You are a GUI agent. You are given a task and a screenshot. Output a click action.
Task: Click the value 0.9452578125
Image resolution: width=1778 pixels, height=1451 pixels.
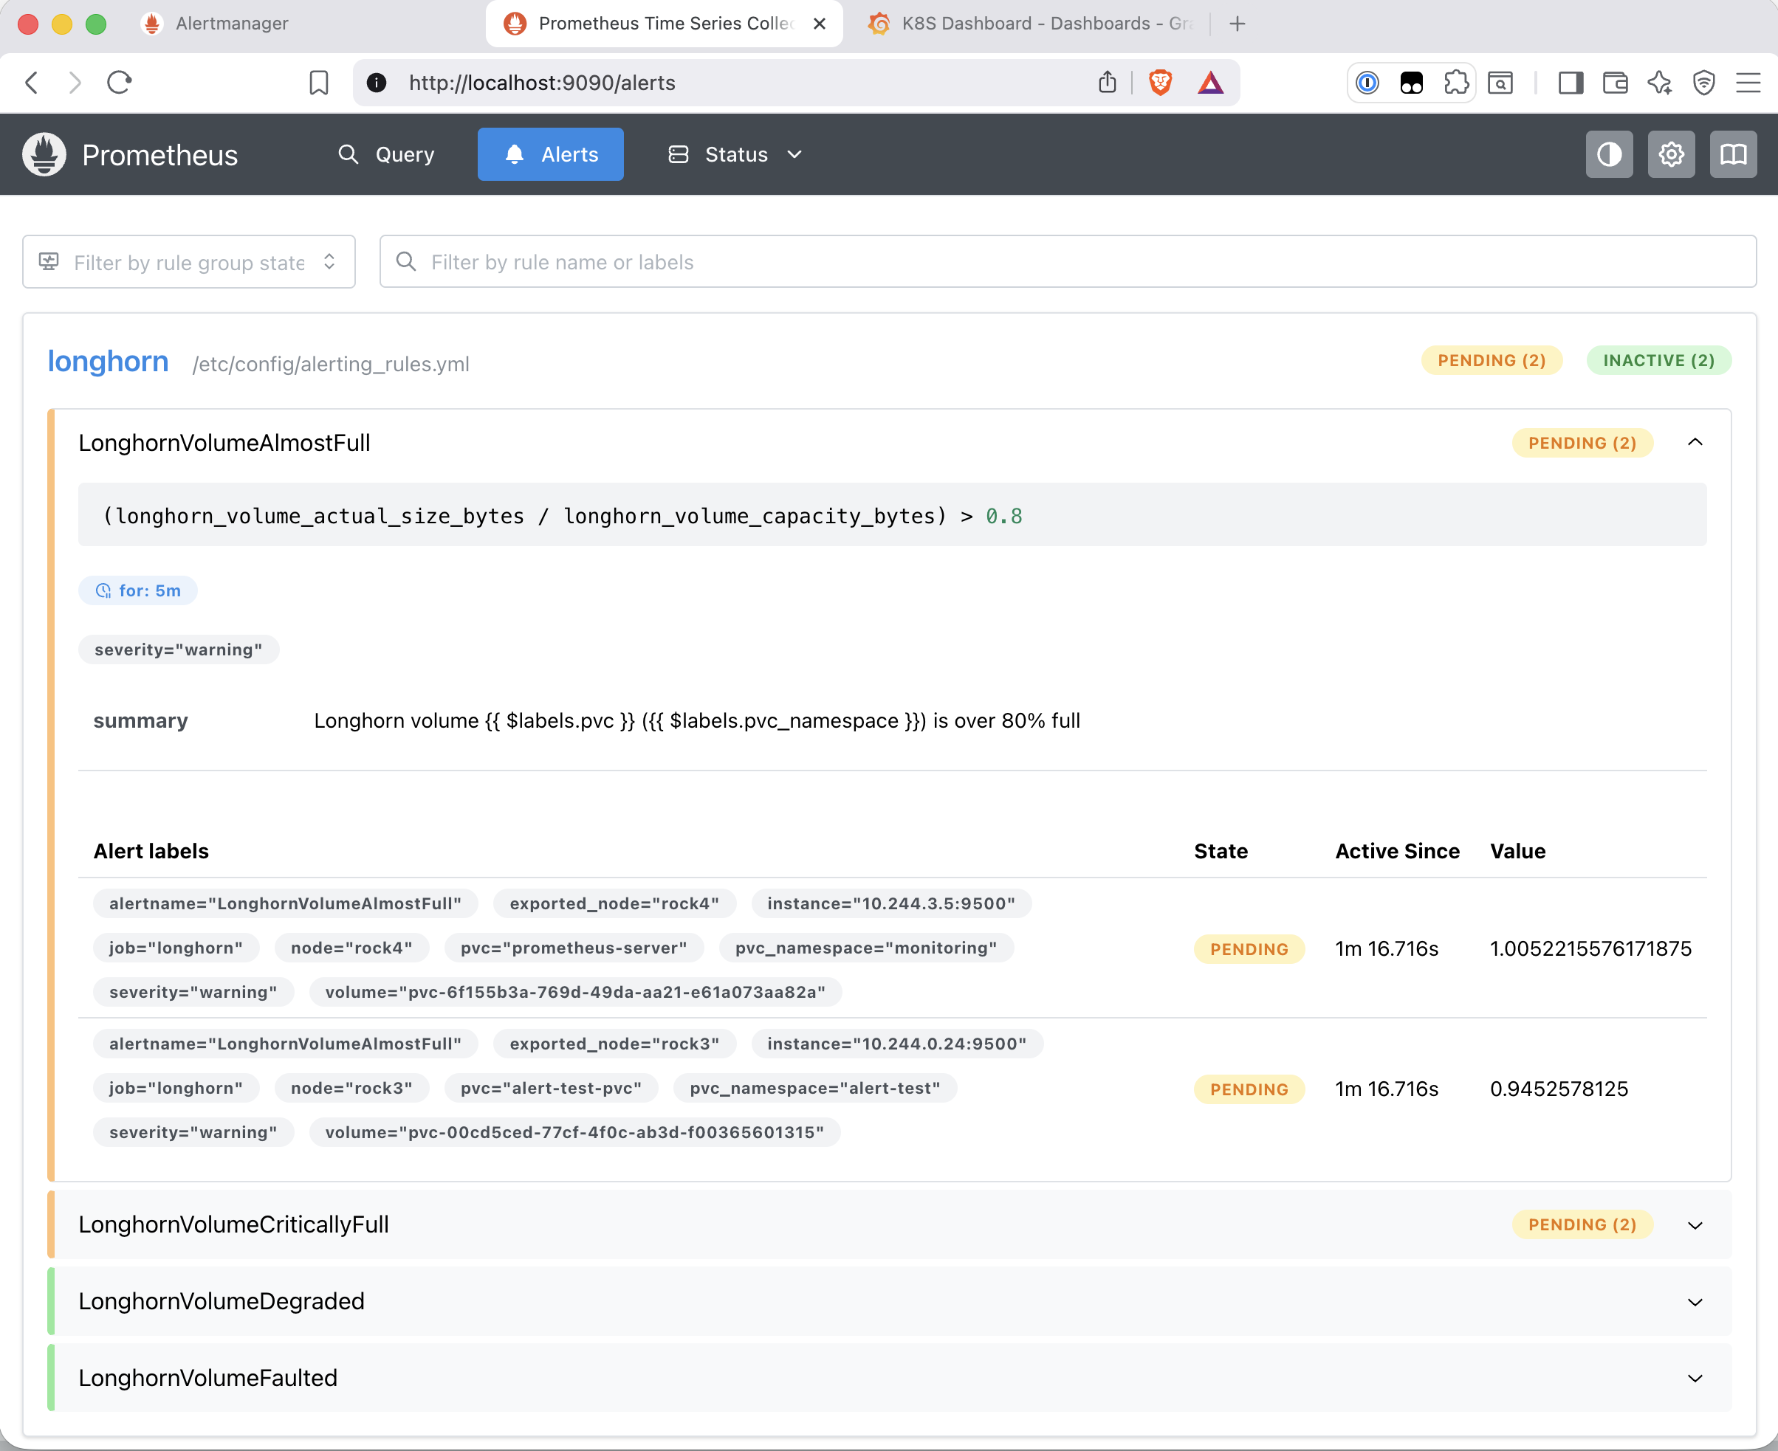(x=1559, y=1089)
